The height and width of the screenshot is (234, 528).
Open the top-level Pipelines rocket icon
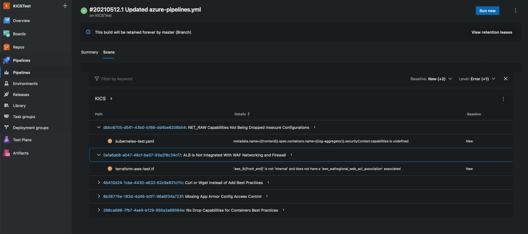7,60
